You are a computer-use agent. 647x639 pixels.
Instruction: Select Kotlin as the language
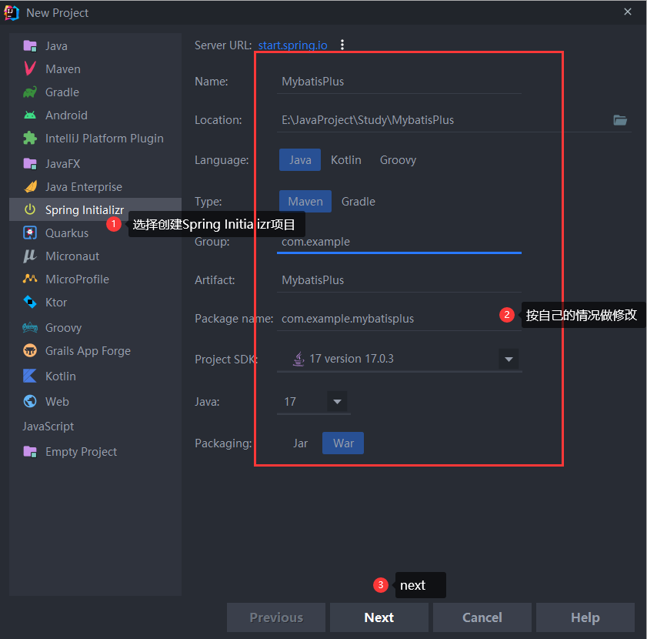[x=345, y=160]
